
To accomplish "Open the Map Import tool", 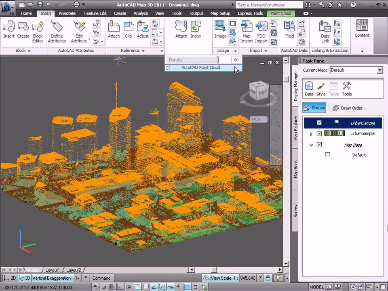I will [247, 32].
